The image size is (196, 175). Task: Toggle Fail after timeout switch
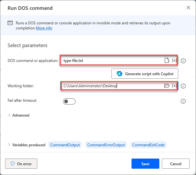(69, 101)
